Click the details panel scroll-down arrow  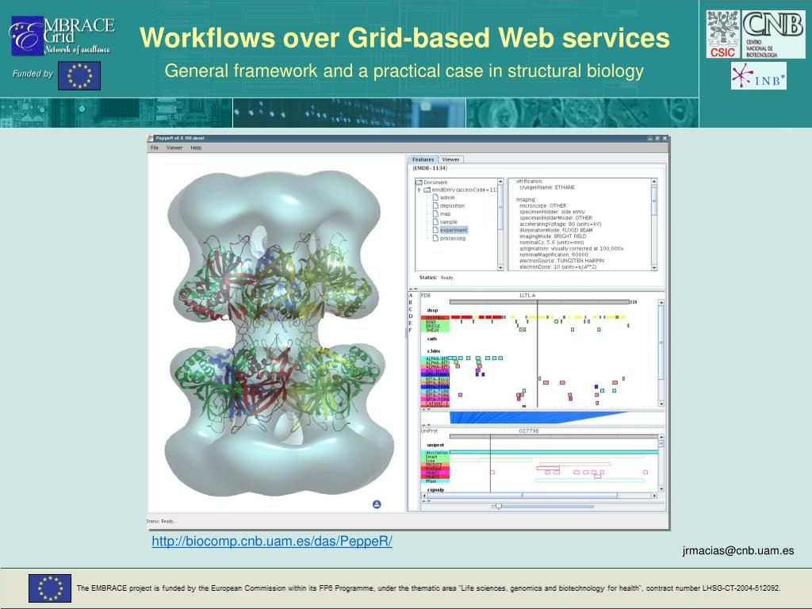(x=654, y=268)
